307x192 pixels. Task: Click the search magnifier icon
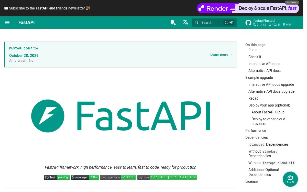point(196,23)
